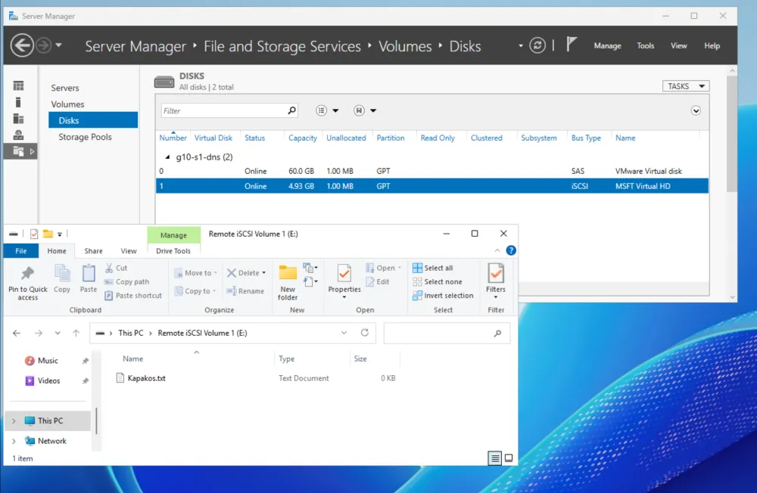Open Storage Pools in navigation
This screenshot has height=493, width=757.
85,137
